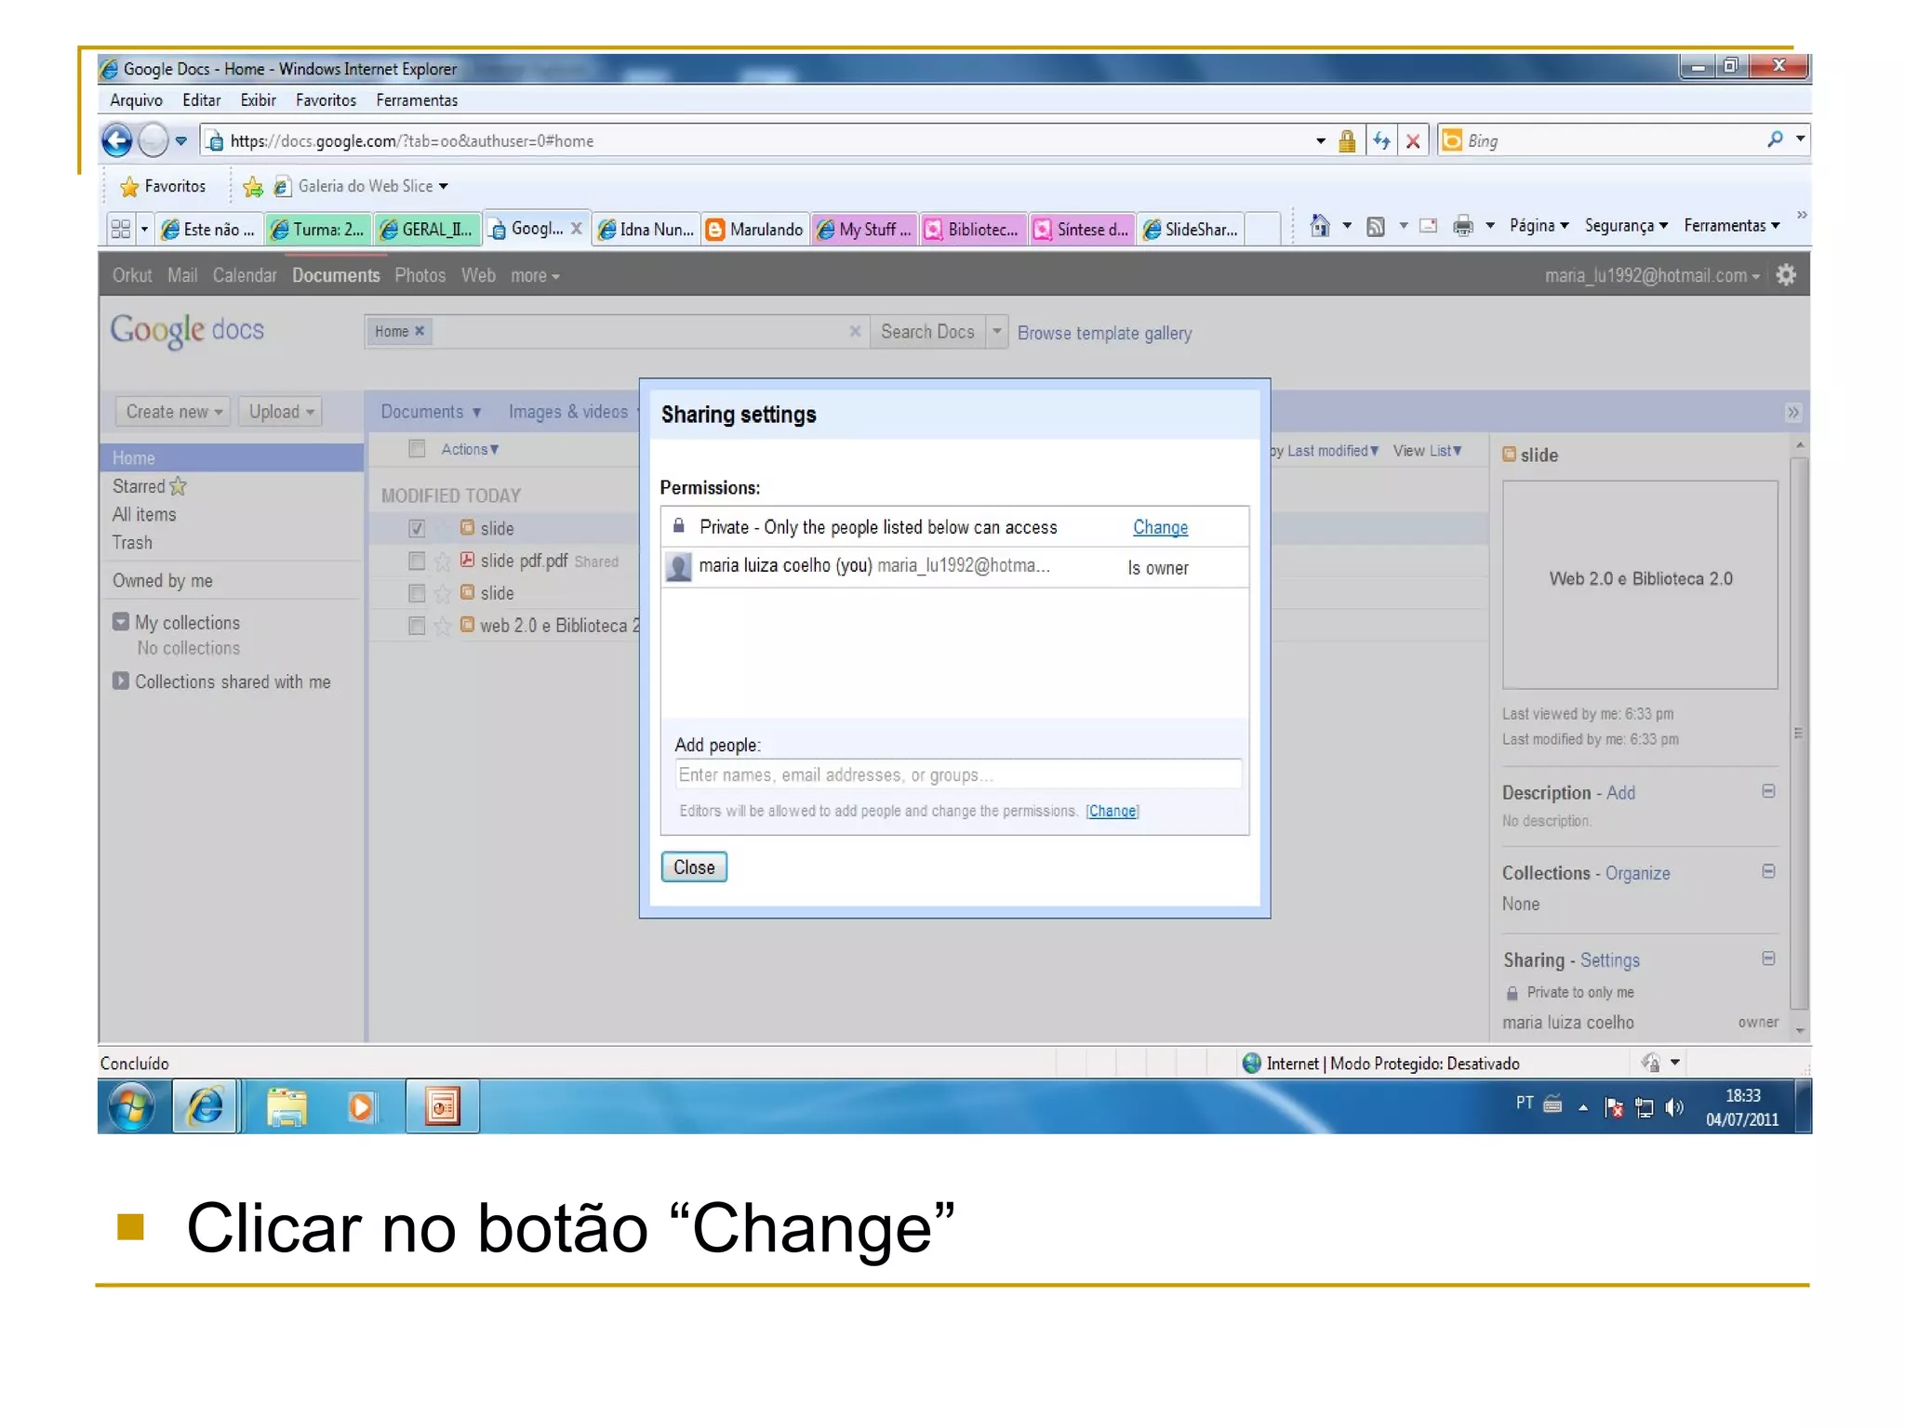Open the Favoritos menu in menu bar
This screenshot has height=1428, width=1905.
pyautogui.click(x=326, y=100)
